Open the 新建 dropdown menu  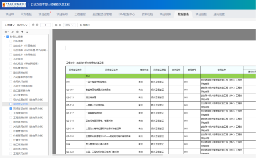10,25
